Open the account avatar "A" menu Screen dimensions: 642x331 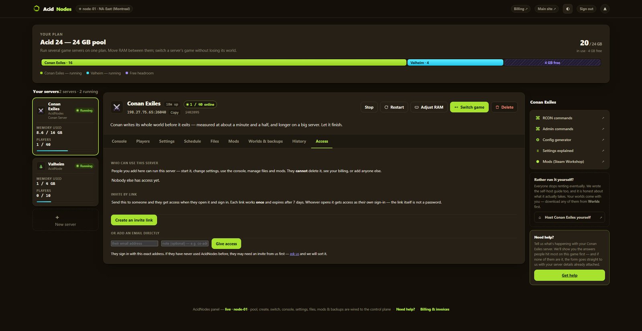coord(605,9)
